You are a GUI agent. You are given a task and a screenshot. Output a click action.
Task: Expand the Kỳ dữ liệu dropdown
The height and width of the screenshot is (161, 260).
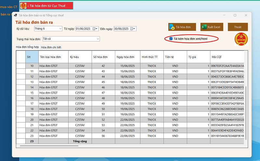pos(60,29)
